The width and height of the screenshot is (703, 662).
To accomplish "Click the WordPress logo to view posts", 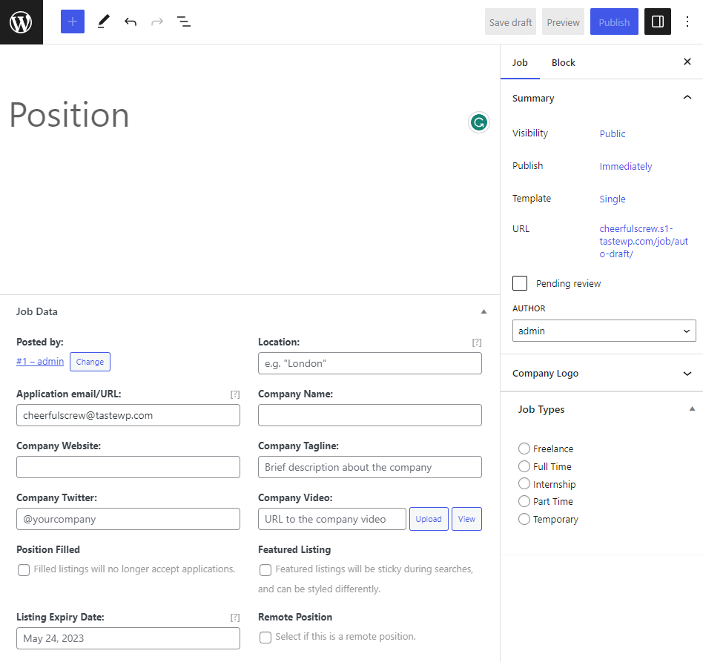I will (x=21, y=22).
